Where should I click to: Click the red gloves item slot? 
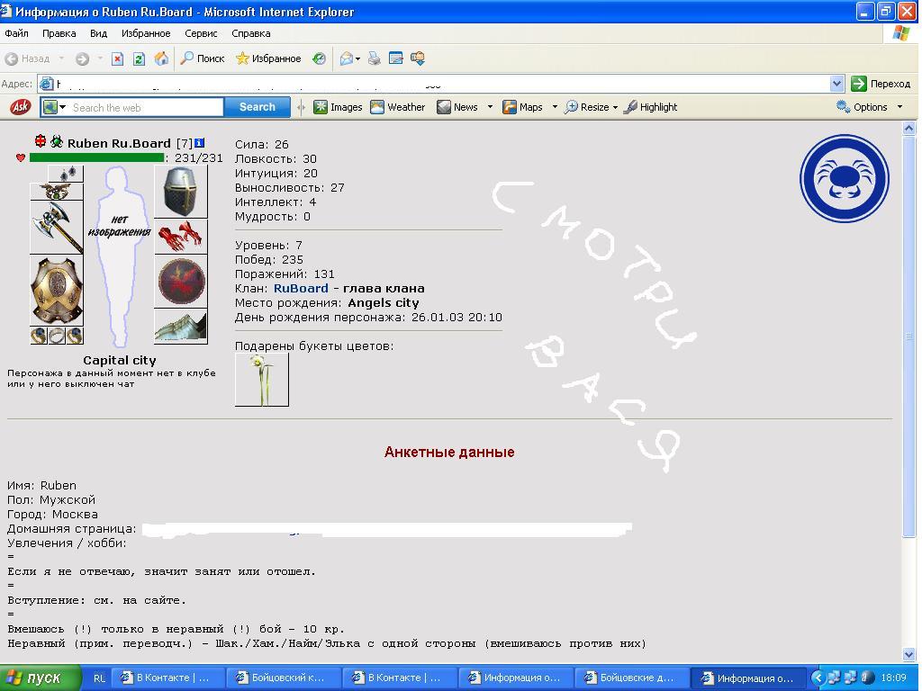[180, 237]
